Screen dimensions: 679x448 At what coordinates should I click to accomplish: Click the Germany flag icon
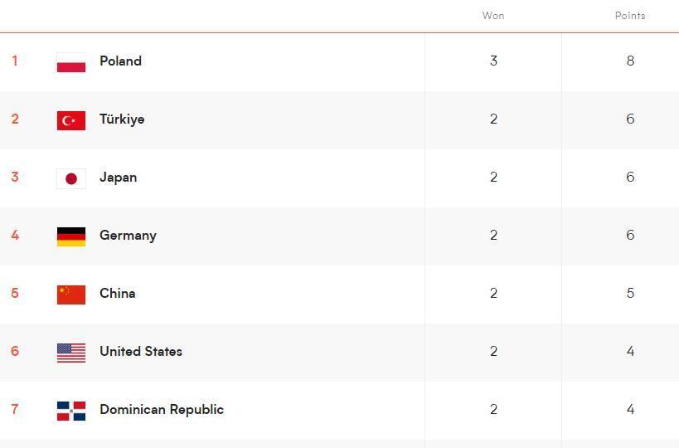(71, 236)
